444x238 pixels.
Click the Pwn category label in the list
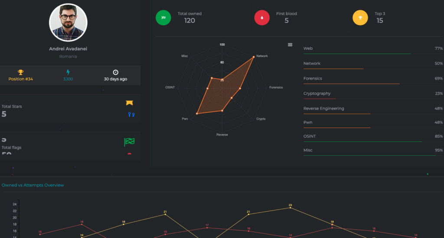click(x=308, y=122)
